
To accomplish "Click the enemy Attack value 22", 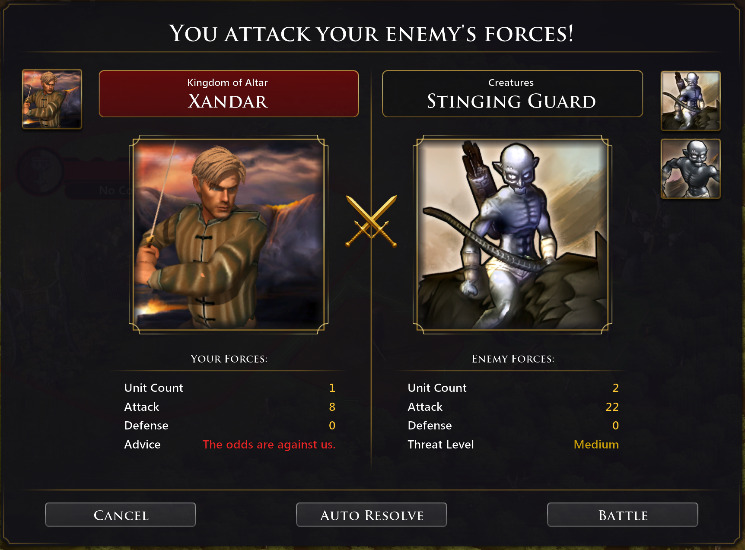I will tap(612, 407).
